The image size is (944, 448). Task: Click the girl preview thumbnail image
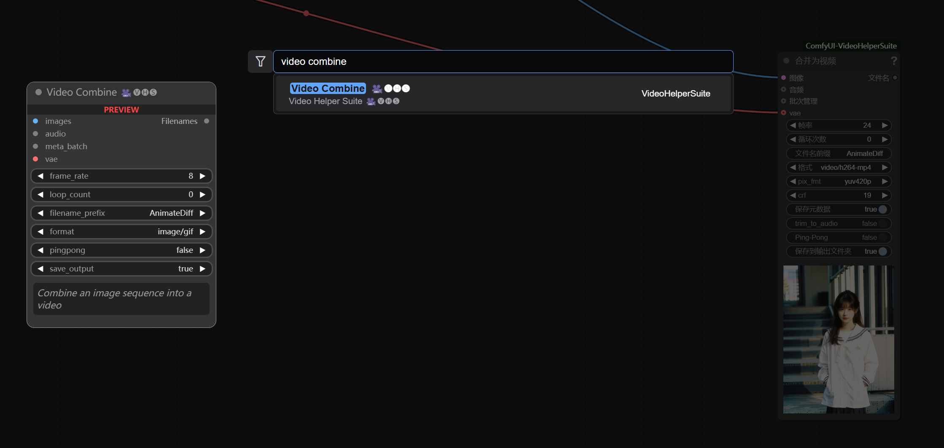[838, 339]
